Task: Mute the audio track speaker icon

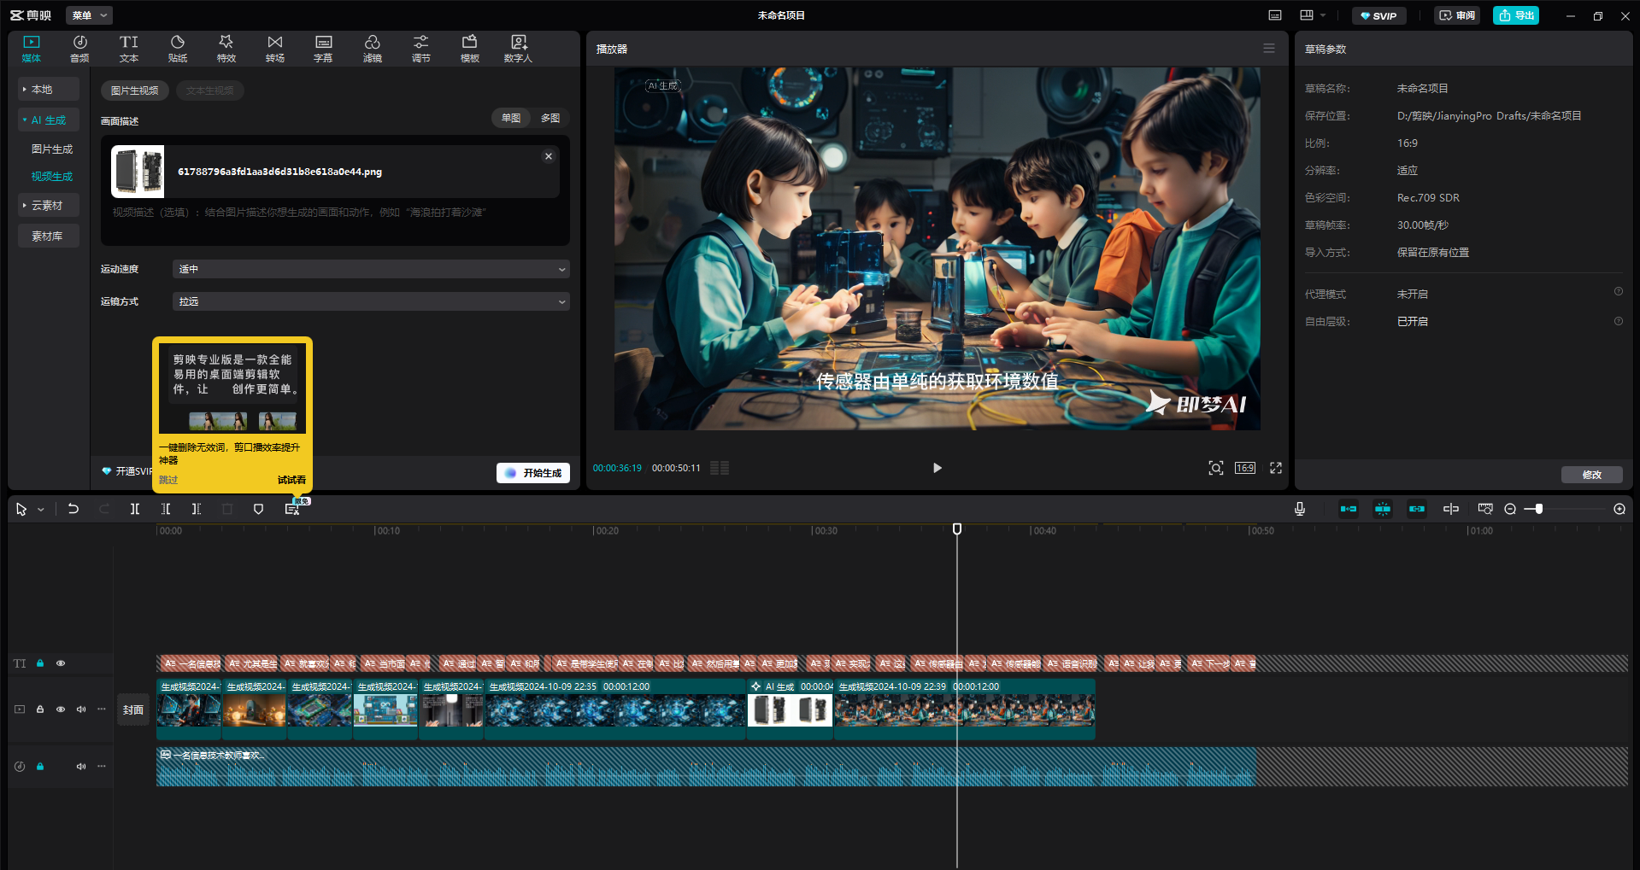Action: (81, 766)
